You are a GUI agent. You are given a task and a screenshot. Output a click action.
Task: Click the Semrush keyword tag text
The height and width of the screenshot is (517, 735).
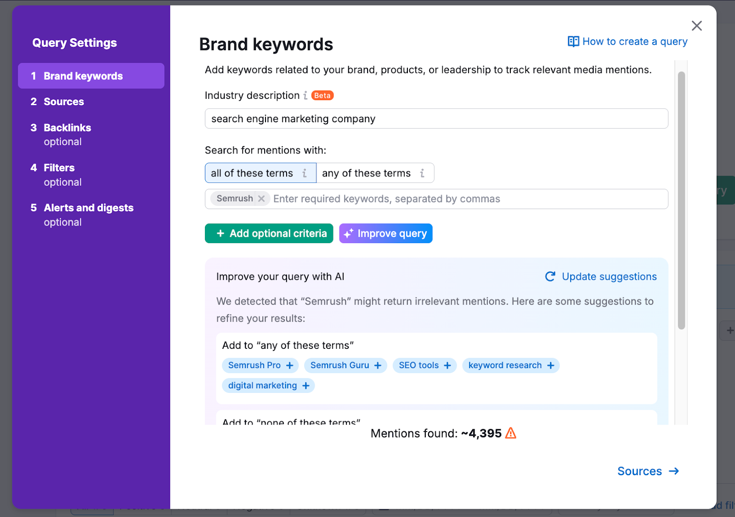tap(235, 199)
